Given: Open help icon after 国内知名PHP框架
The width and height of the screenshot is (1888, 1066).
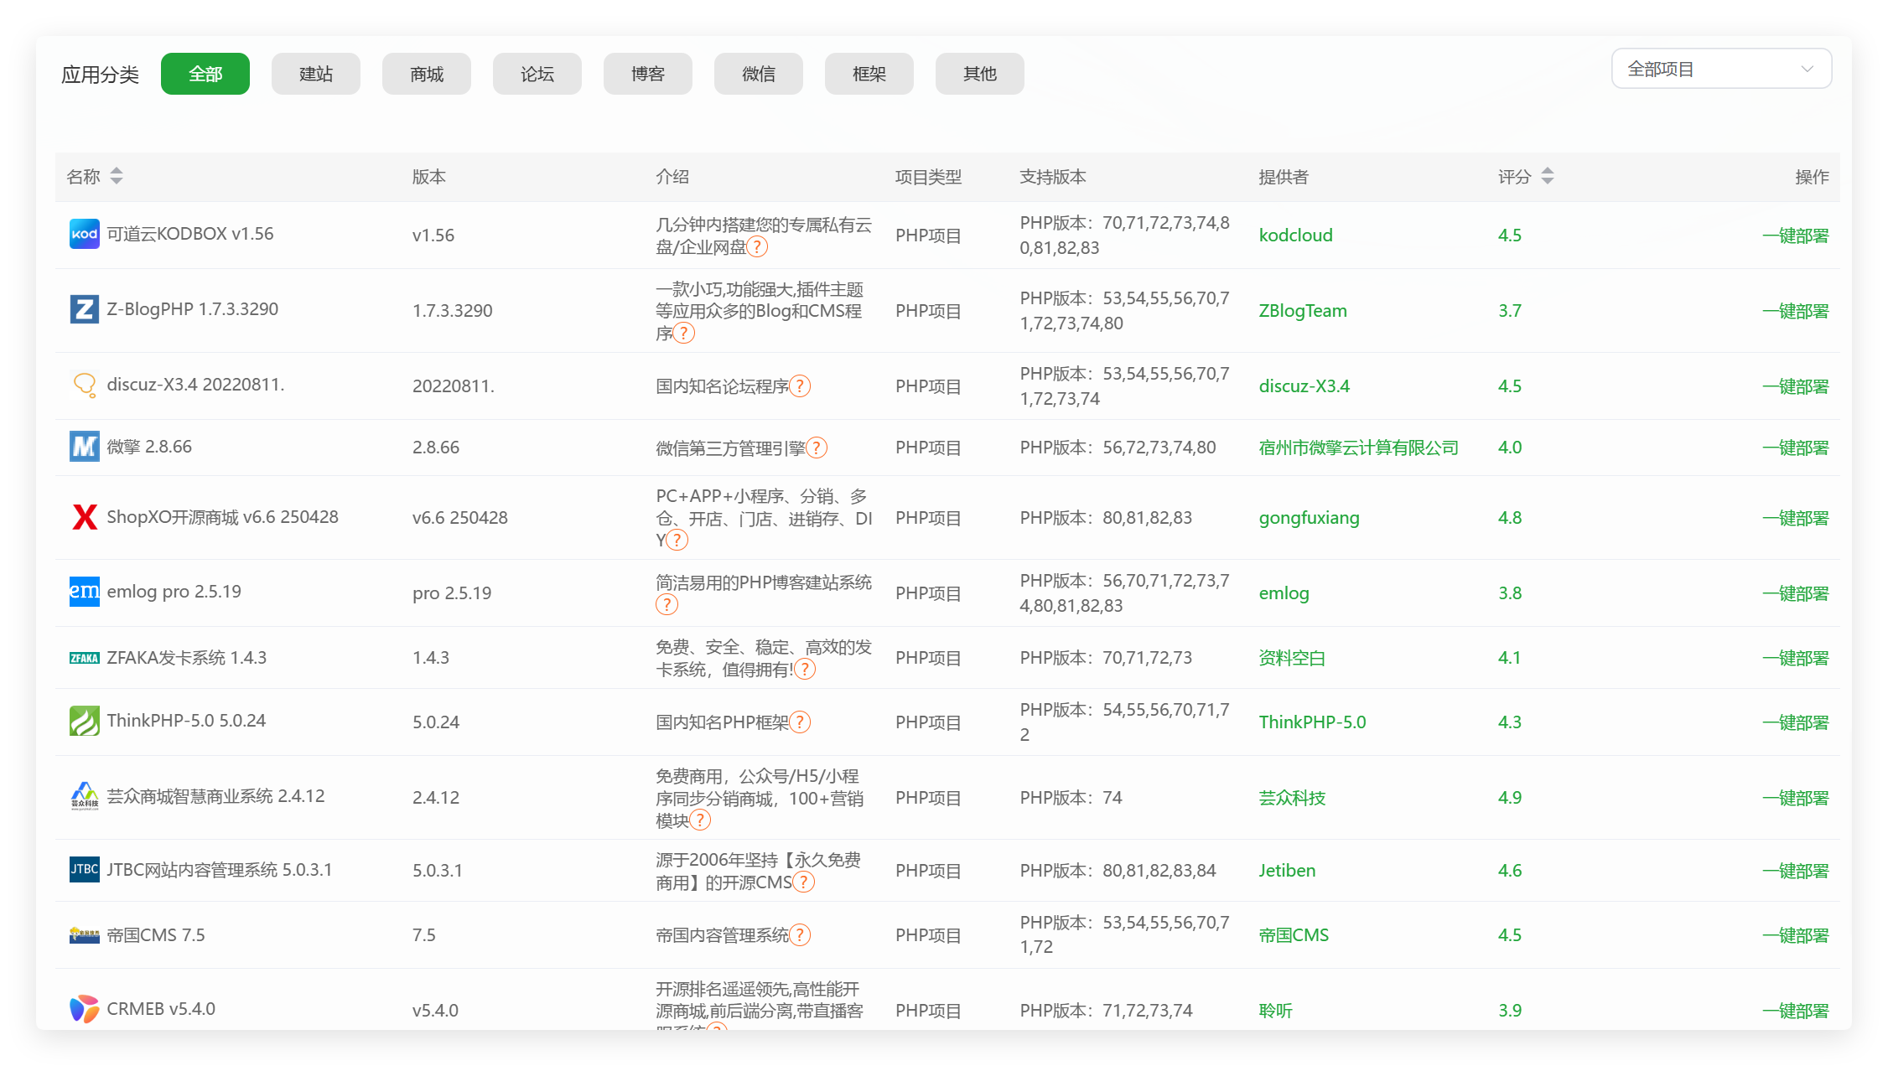Looking at the screenshot, I should point(801,722).
